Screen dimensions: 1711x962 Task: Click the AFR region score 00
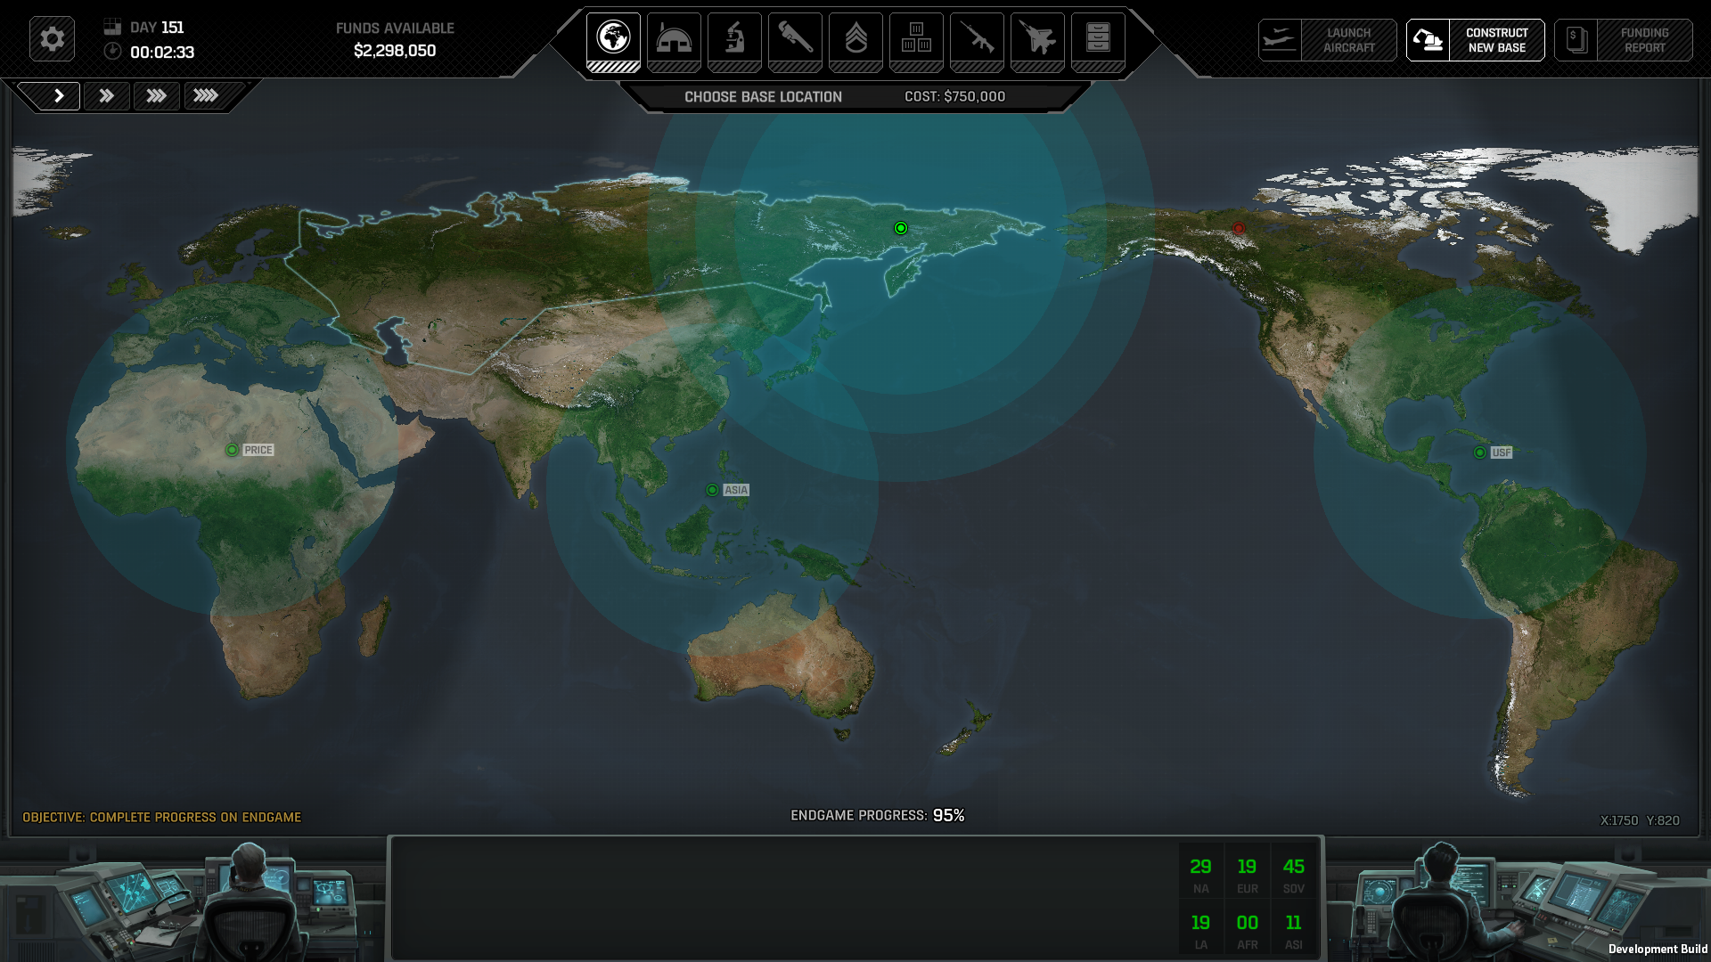pos(1247,923)
